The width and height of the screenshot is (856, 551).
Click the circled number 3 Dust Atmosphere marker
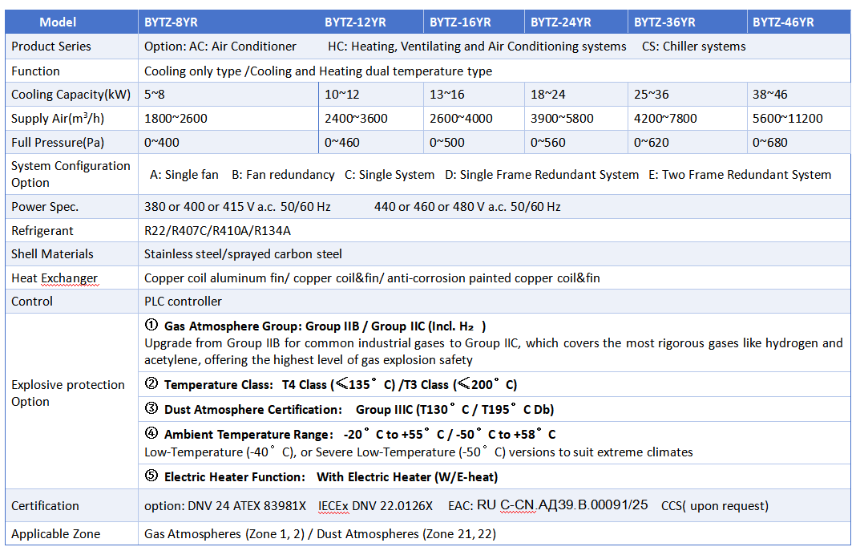point(151,409)
